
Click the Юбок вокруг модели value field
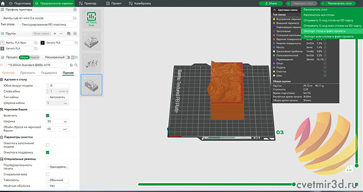57,86
